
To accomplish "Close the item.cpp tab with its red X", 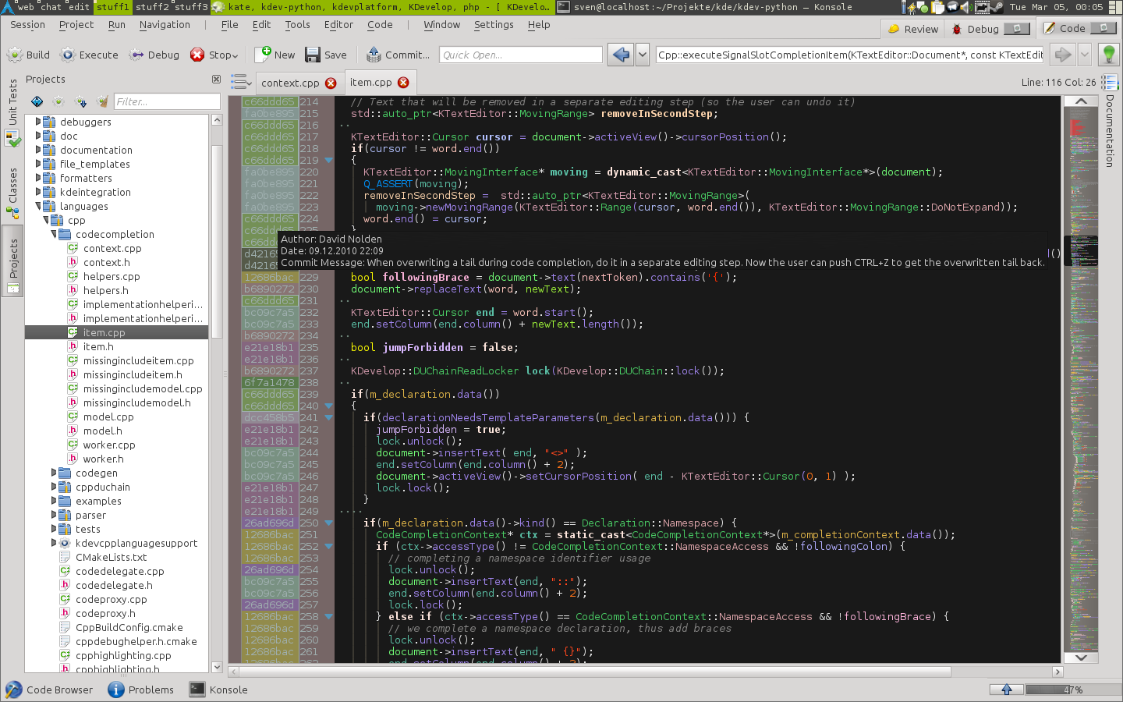I will 403,82.
